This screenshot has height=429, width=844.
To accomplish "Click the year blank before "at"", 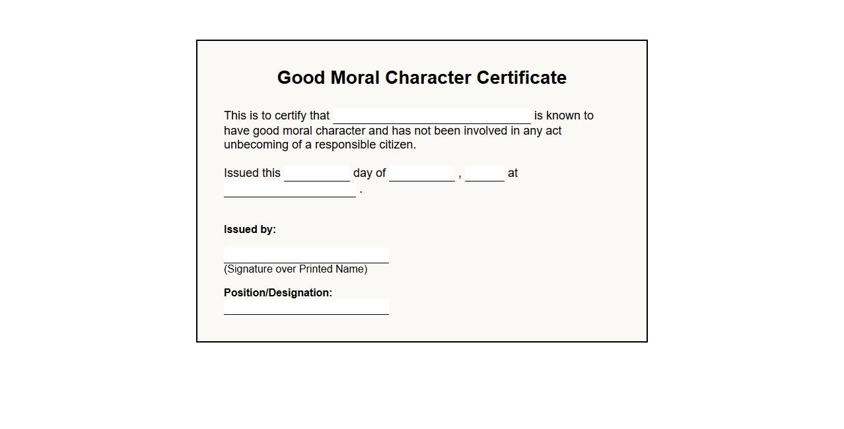I will (485, 174).
